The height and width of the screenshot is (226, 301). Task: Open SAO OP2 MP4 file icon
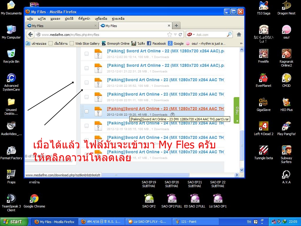pyautogui.click(x=149, y=201)
